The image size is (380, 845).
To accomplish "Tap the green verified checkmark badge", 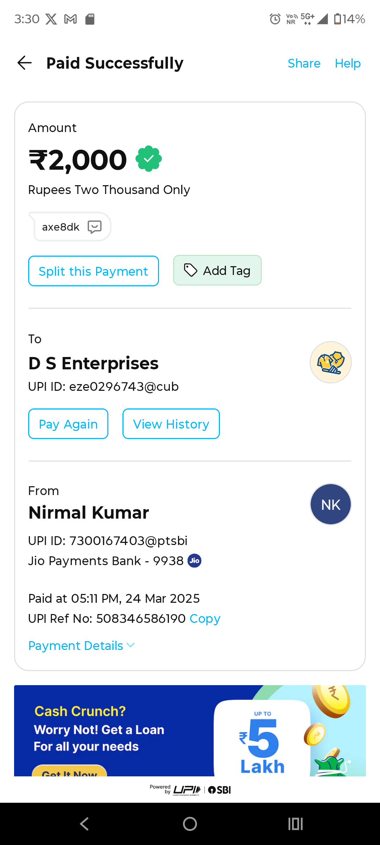I will [x=148, y=159].
